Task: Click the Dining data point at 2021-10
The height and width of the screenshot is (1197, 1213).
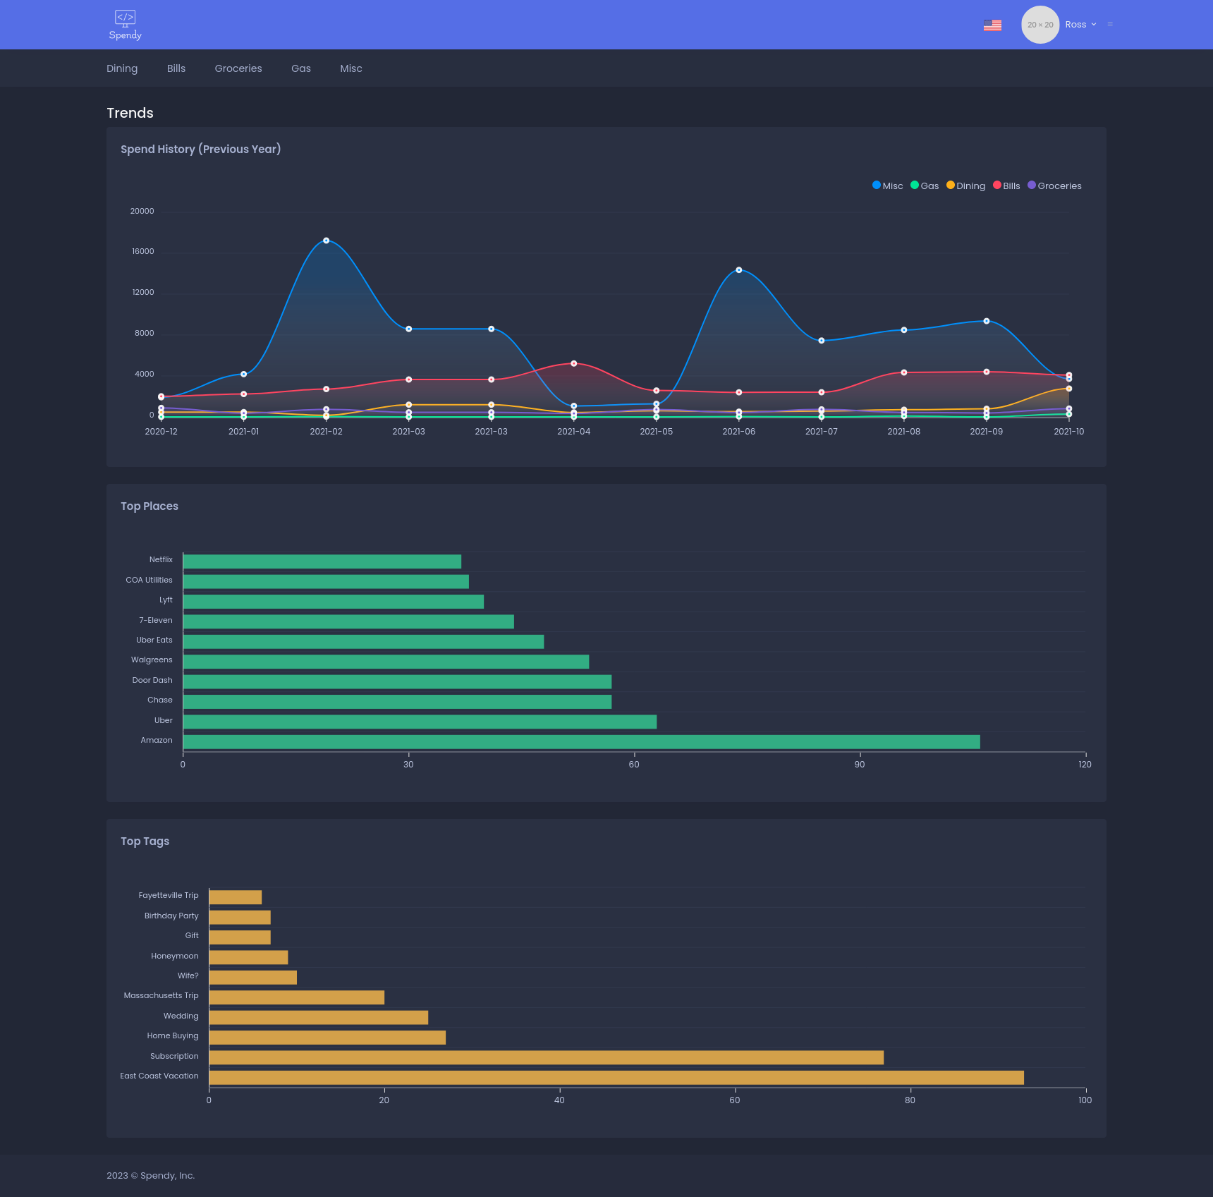Action: click(1069, 389)
